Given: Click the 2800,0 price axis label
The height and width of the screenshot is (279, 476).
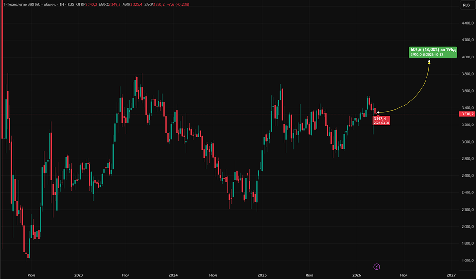Looking at the screenshot, I should tap(467, 159).
